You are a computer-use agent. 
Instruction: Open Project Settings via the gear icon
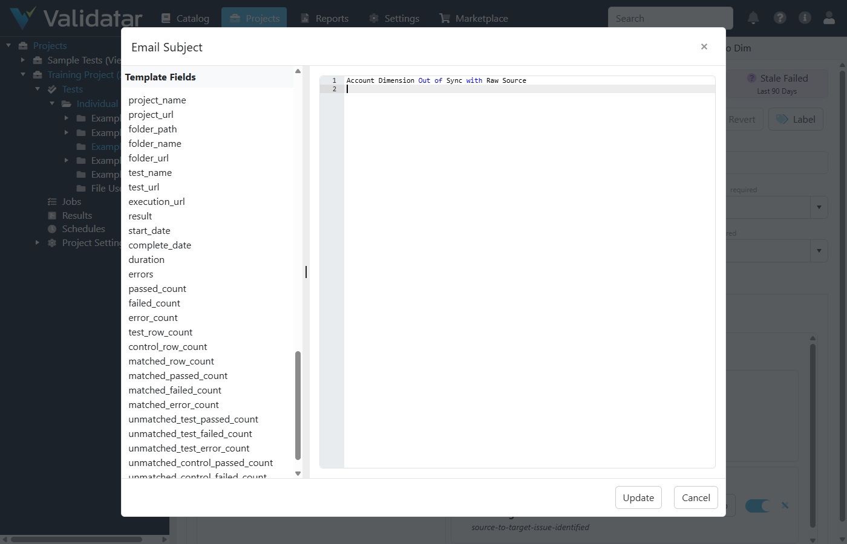pos(53,242)
